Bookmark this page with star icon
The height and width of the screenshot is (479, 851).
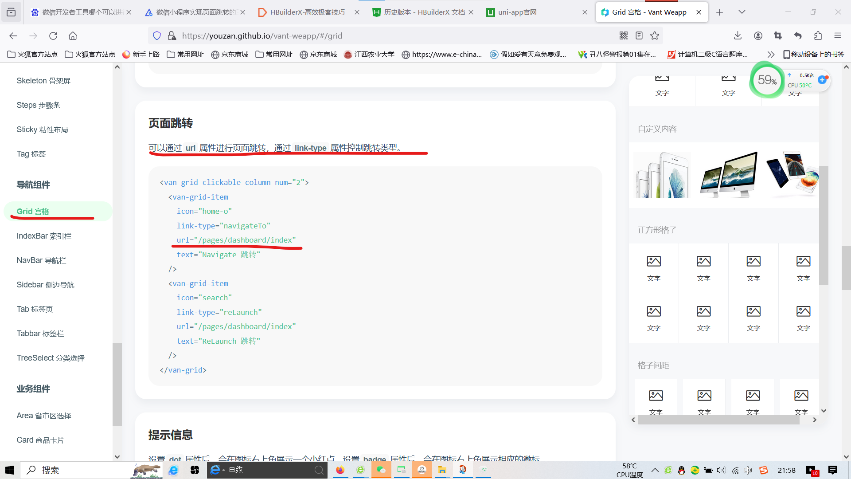[655, 36]
